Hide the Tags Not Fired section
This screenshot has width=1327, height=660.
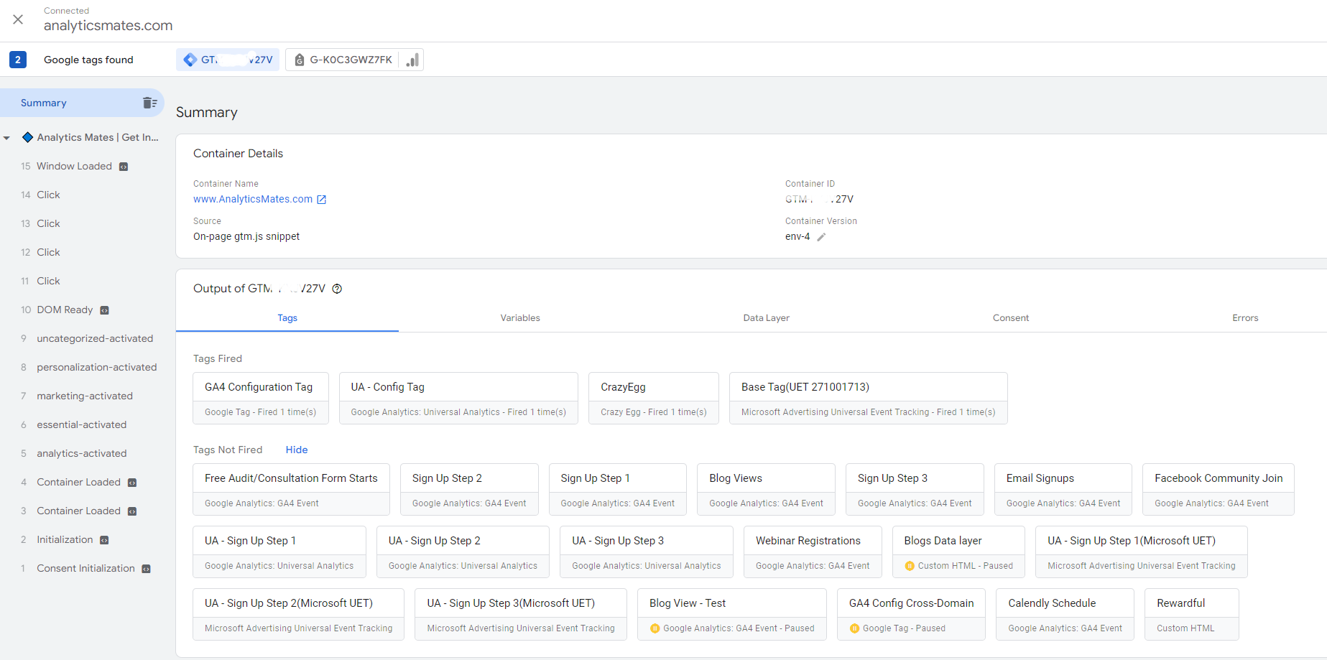point(297,450)
